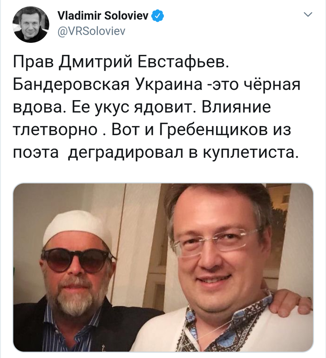Visit the @VRSoloviev handle link
This screenshot has height=358, width=326.
[91, 31]
